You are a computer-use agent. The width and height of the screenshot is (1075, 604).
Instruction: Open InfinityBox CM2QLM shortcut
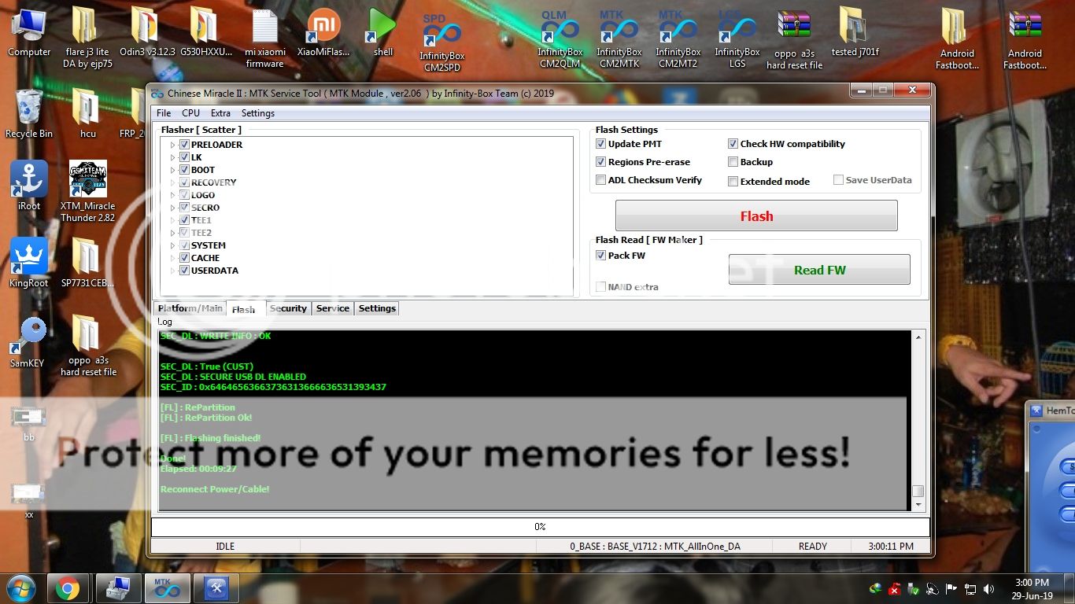(560, 31)
